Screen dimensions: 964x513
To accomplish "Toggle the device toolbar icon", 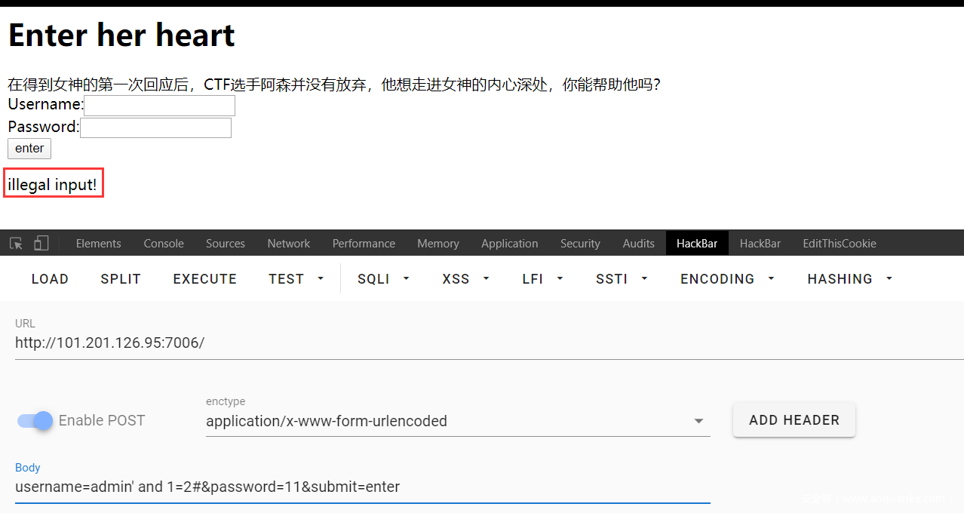I will click(x=41, y=243).
